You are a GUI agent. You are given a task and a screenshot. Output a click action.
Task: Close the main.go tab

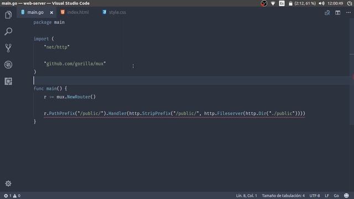[x=51, y=13]
